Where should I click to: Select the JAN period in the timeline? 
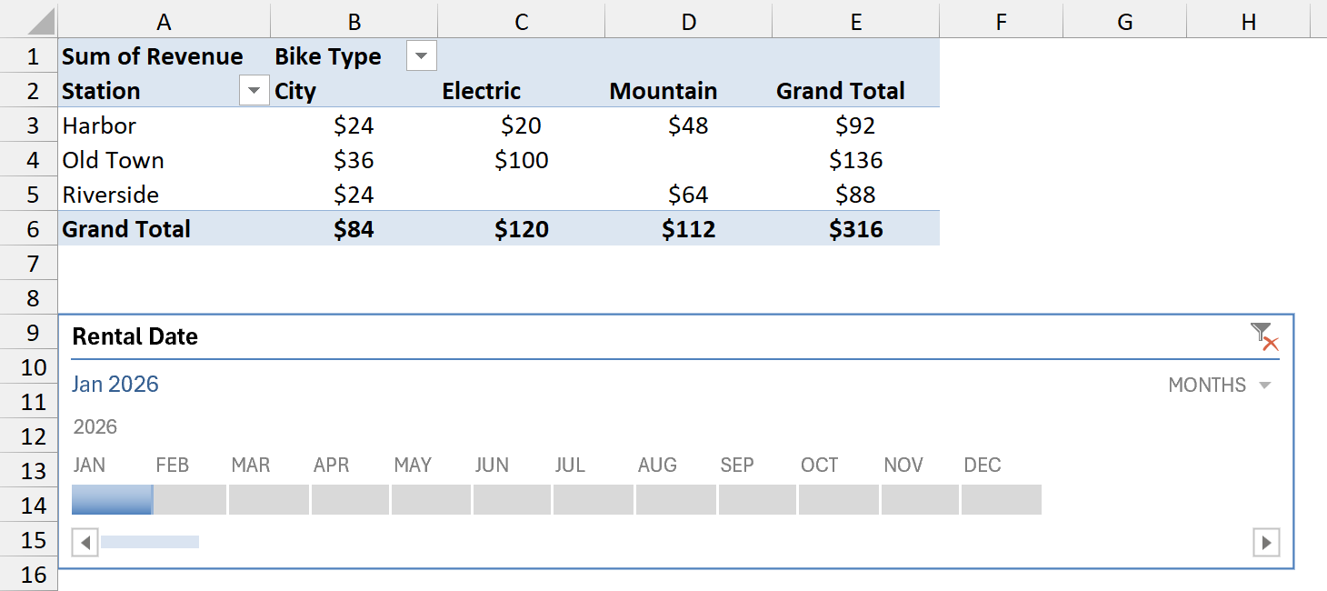click(x=112, y=499)
